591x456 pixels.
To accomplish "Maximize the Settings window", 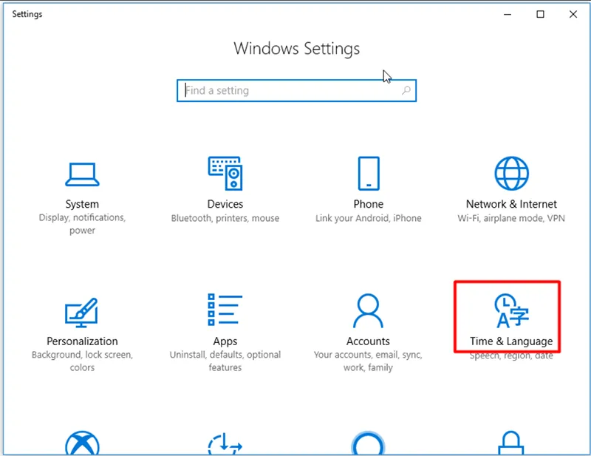I will coord(540,14).
